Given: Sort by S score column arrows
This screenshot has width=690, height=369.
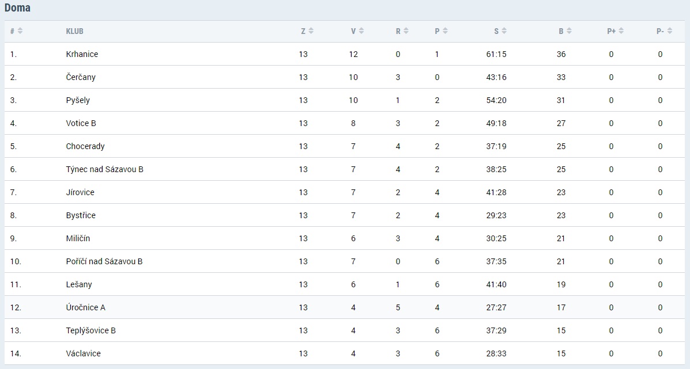Looking at the screenshot, I should 504,31.
